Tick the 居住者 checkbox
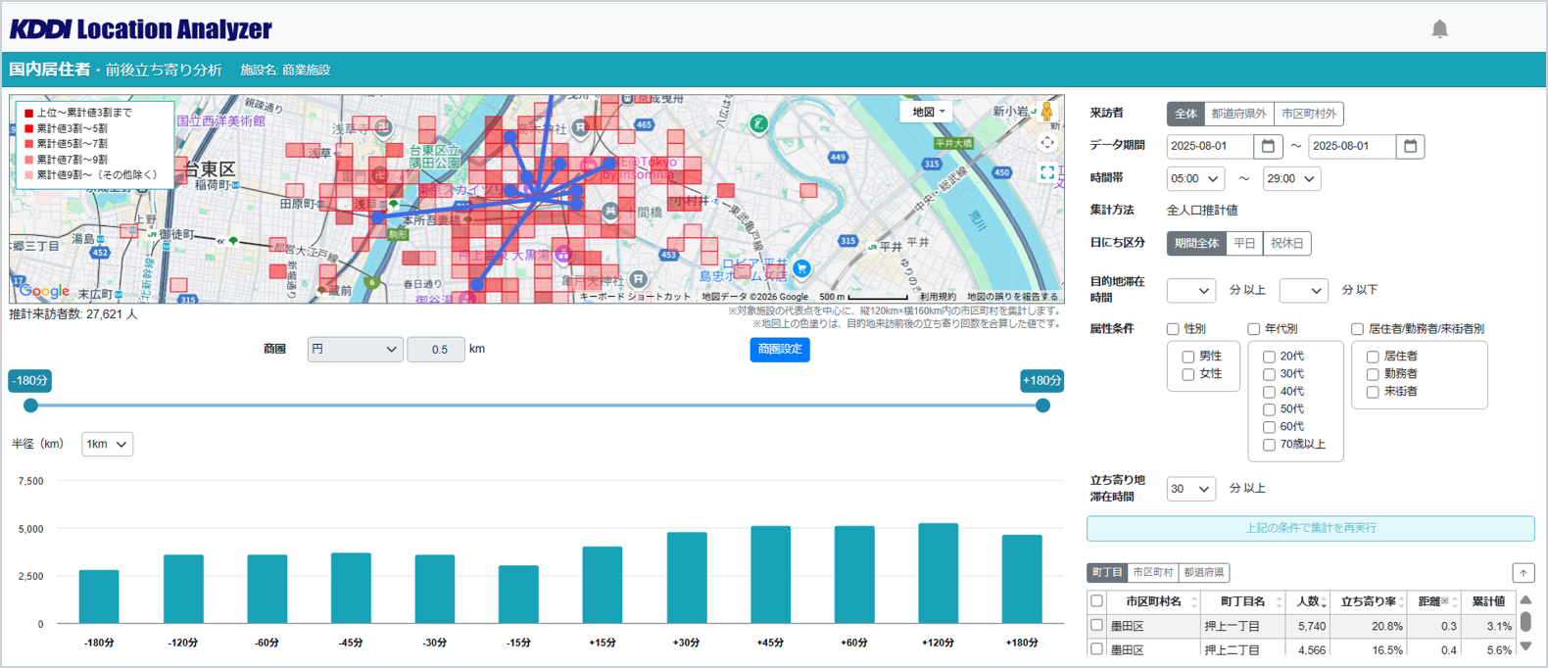The image size is (1548, 668). (1373, 357)
